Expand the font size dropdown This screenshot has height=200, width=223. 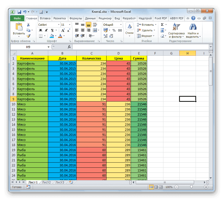pos(70,25)
